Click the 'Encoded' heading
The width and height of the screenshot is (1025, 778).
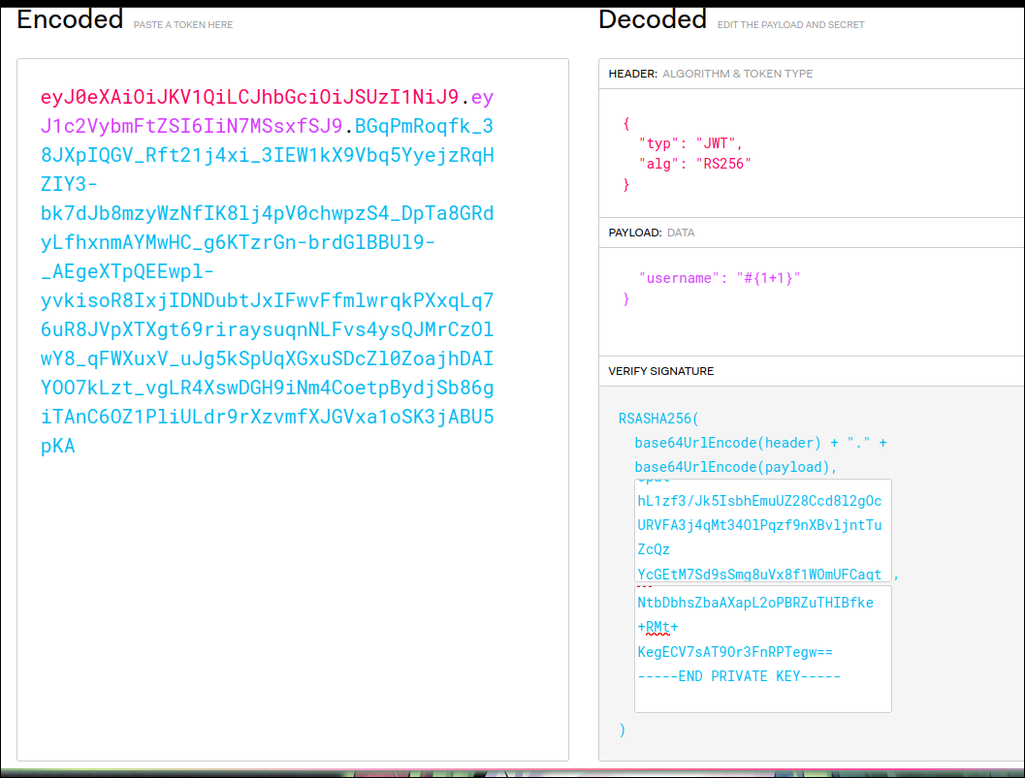click(x=70, y=19)
